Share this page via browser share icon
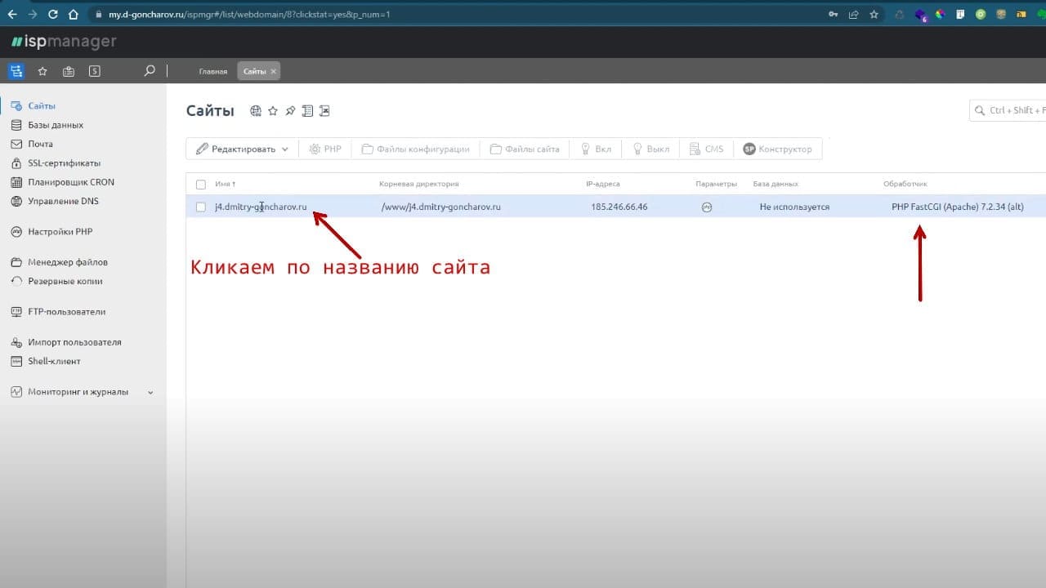Image resolution: width=1046 pixels, height=588 pixels. pos(854,15)
